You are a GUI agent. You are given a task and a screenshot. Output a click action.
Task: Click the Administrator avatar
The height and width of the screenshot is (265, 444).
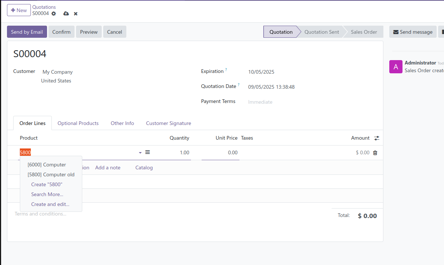click(x=396, y=67)
